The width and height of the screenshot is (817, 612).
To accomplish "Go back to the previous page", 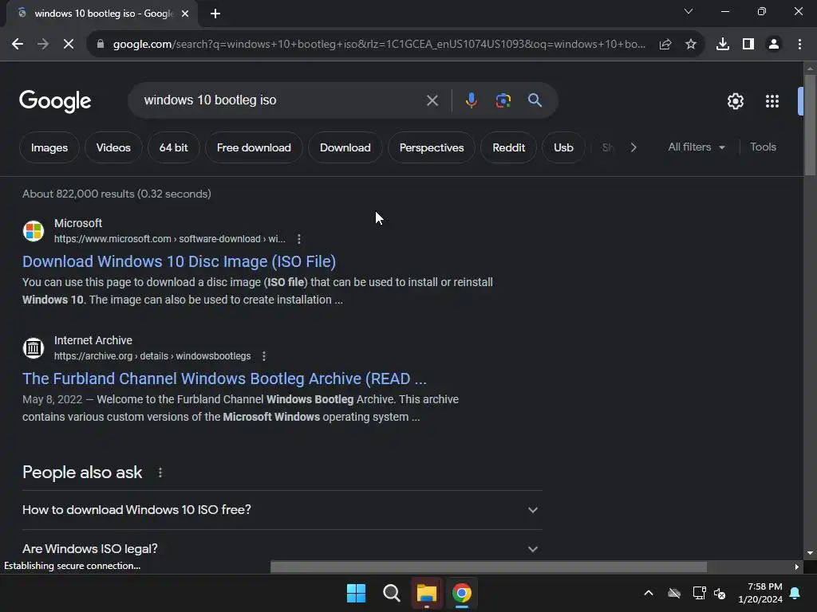I will click(18, 45).
